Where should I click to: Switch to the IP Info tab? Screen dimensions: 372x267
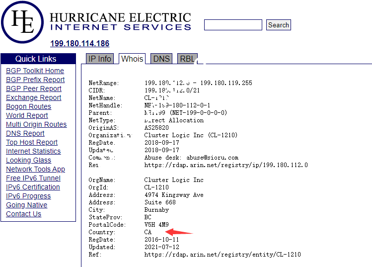click(x=100, y=59)
